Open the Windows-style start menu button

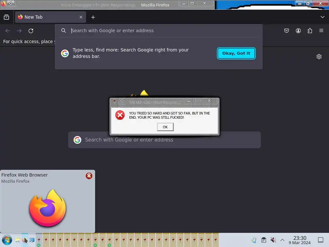tap(7, 240)
